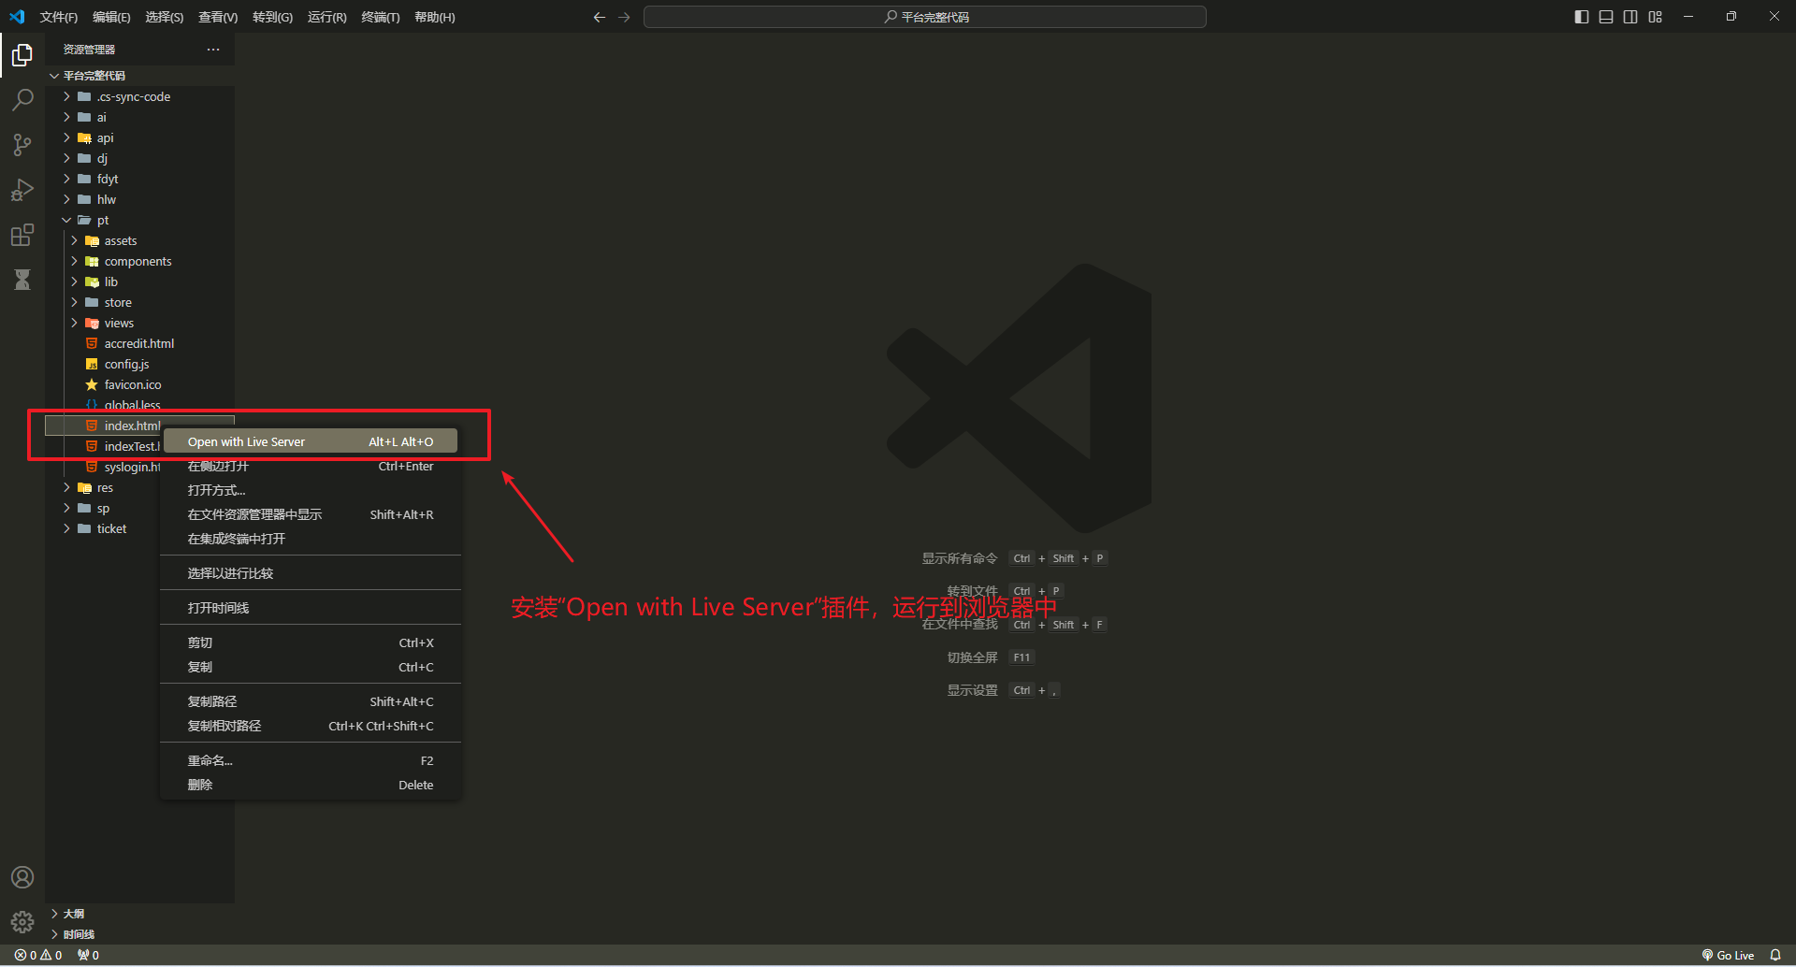Open favicon.ico file

click(x=140, y=384)
